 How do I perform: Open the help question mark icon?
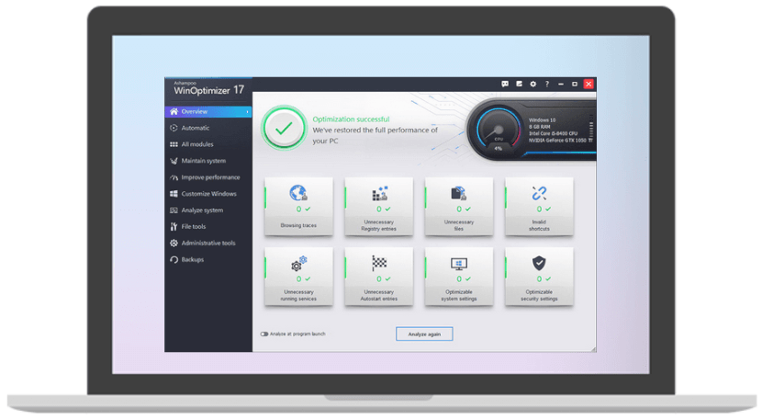[547, 84]
